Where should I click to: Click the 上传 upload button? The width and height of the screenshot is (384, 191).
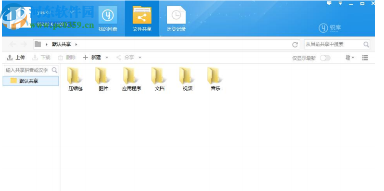(x=16, y=58)
